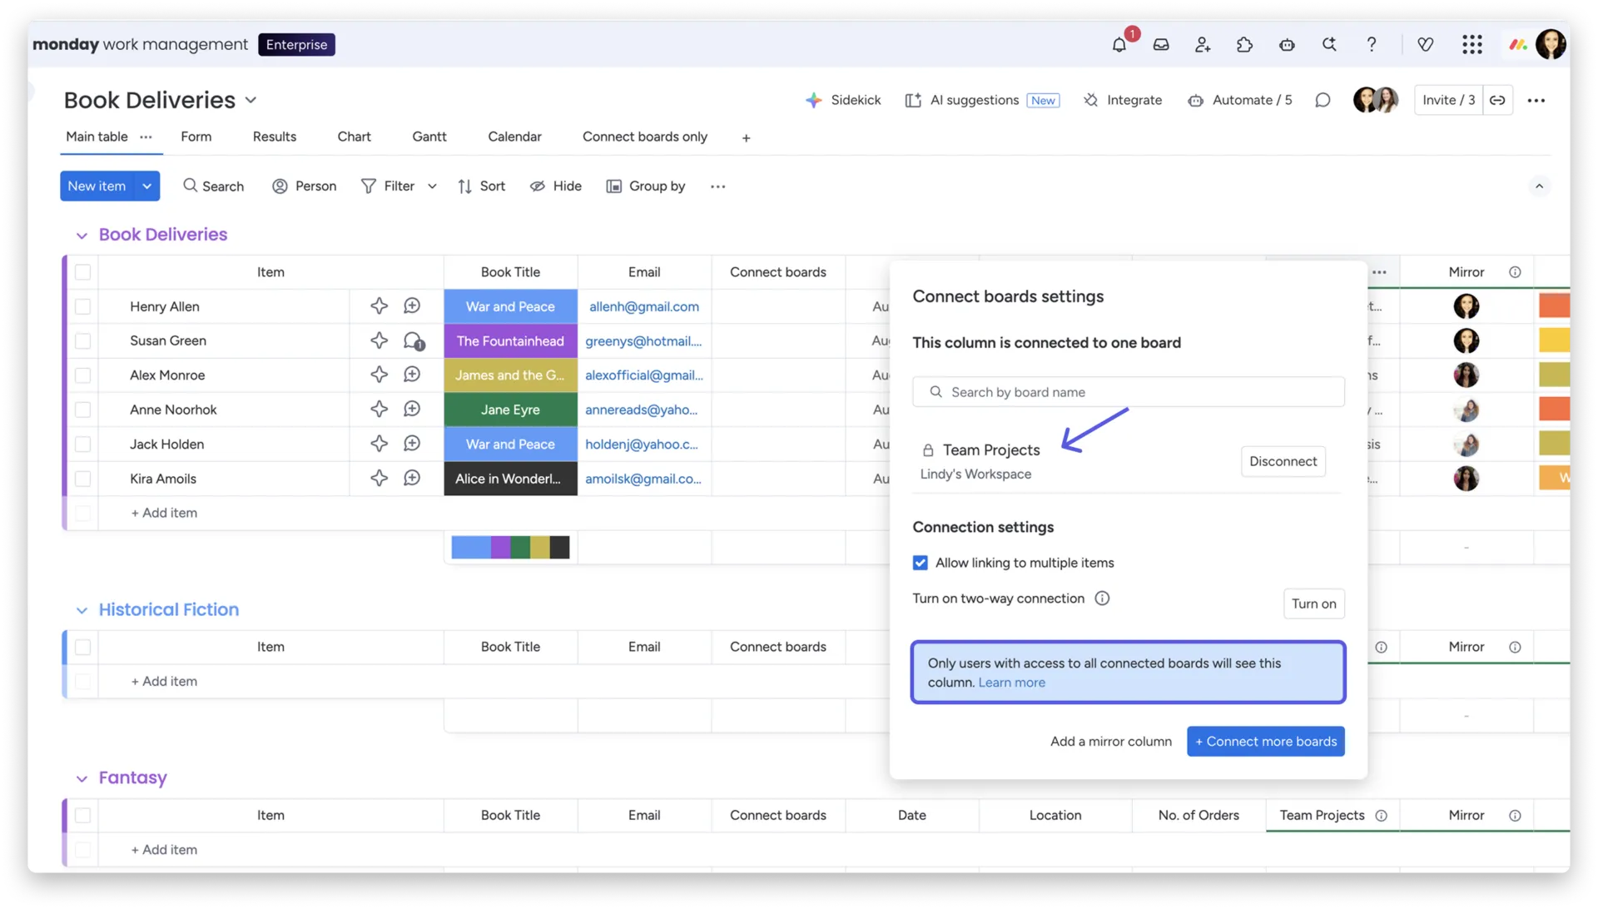Open the robot automations icon in top bar
1598x909 pixels.
(1287, 45)
